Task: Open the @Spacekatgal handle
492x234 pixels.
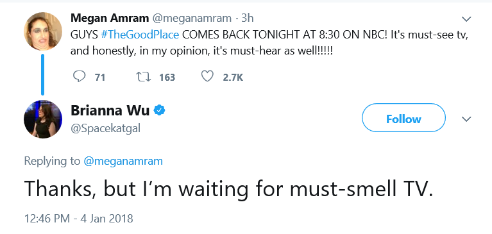Action: coord(105,128)
